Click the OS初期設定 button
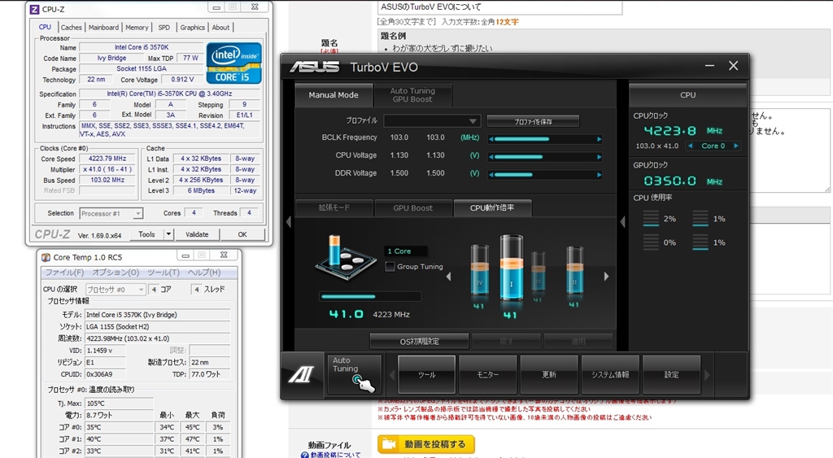 pyautogui.click(x=419, y=341)
